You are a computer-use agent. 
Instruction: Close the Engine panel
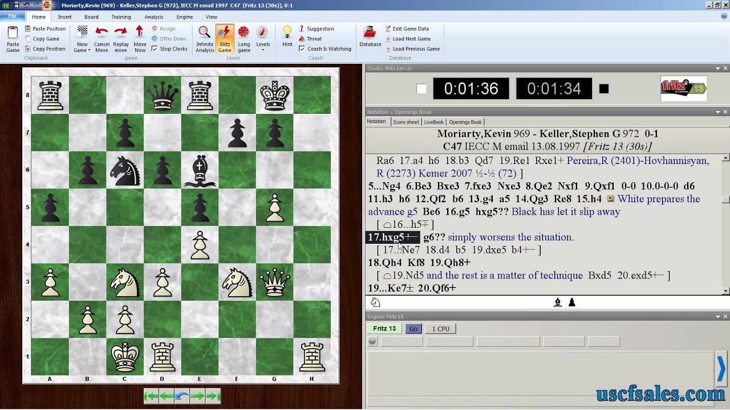[725, 317]
